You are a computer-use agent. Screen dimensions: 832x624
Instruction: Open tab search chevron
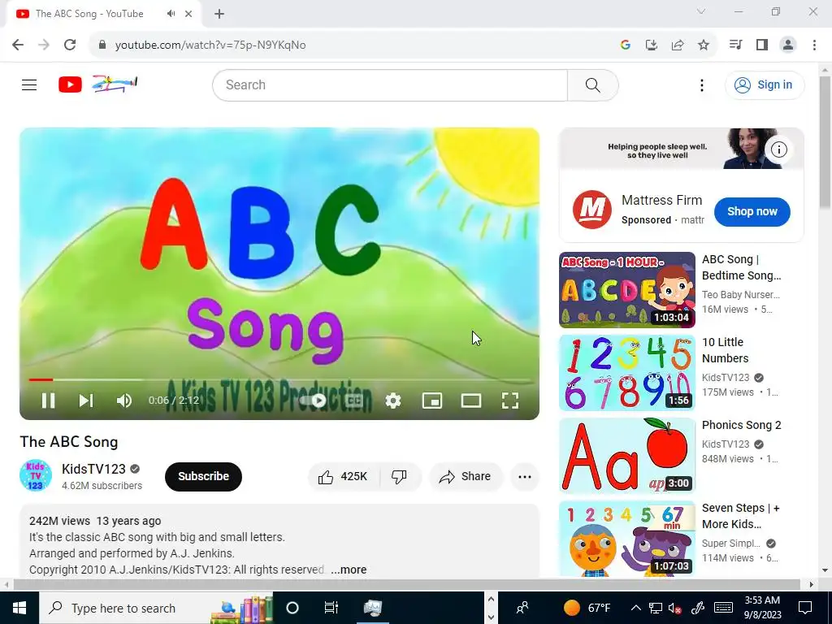point(700,11)
